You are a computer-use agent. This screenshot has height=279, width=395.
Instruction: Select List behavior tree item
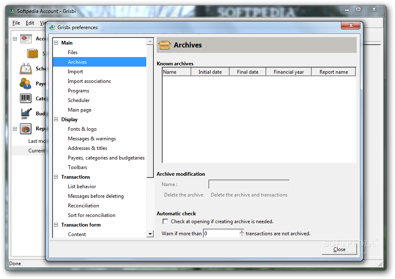82,186
